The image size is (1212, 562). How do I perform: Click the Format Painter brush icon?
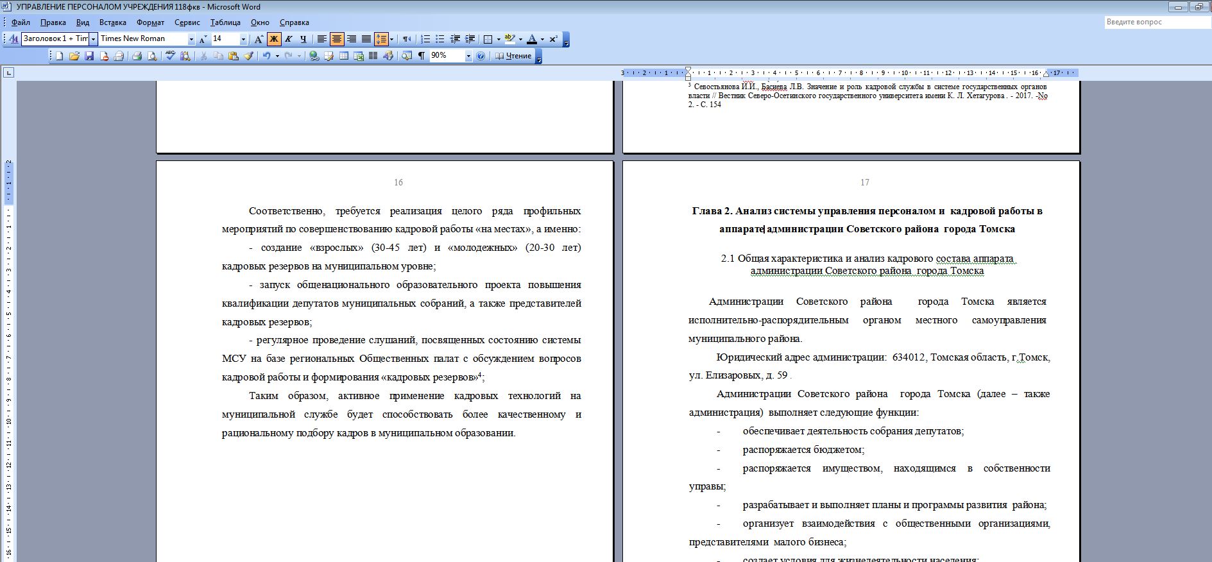pos(248,56)
